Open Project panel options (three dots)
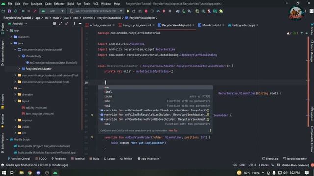This screenshot has height=176, width=314. point(74,24)
